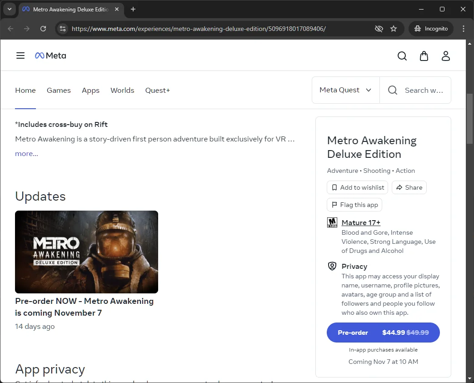Image resolution: width=474 pixels, height=383 pixels.
Task: Go back to previous page
Action: (x=10, y=29)
